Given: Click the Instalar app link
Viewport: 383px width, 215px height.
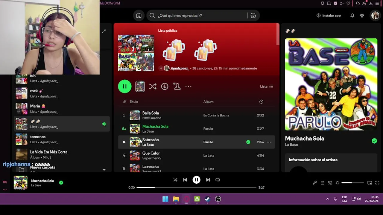Looking at the screenshot, I should [329, 16].
